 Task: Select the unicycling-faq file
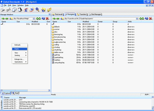coord(58,63)
